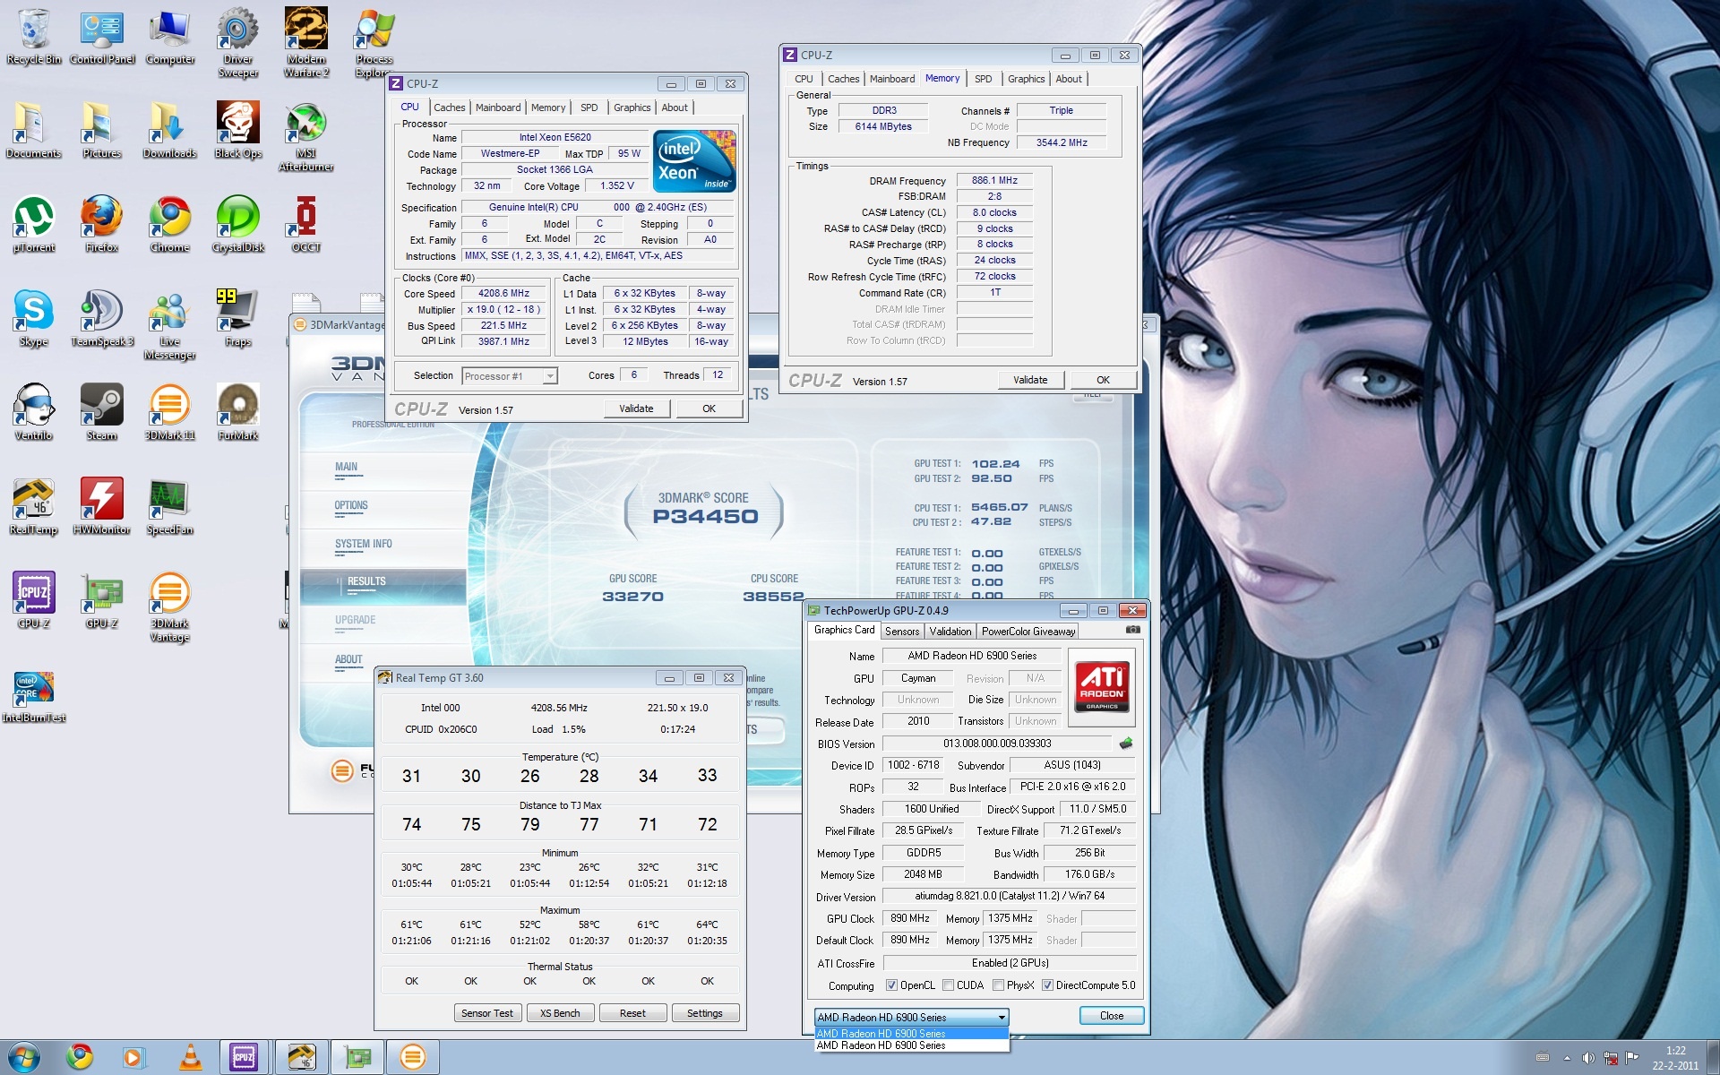The height and width of the screenshot is (1075, 1720).
Task: Toggle the OpenCL checkbox
Action: 891,985
